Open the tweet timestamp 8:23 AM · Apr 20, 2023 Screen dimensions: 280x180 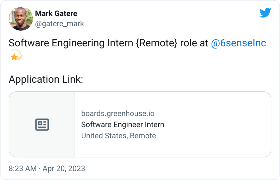point(47,168)
